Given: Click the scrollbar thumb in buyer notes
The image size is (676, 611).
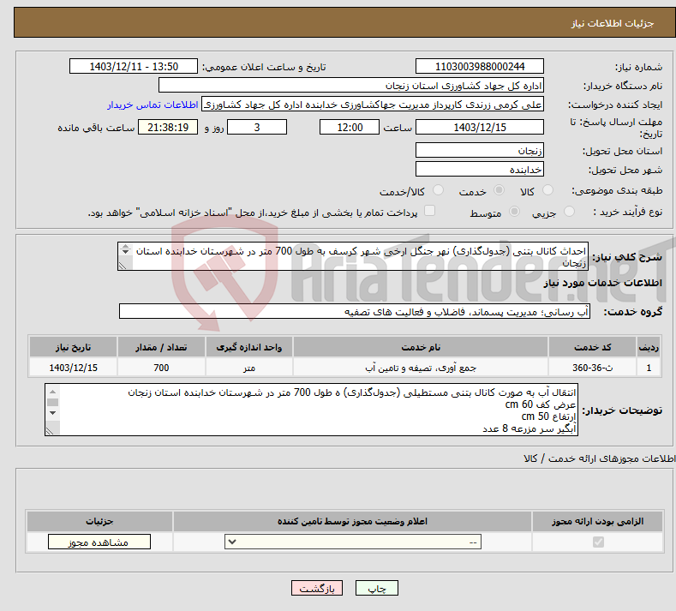Looking at the screenshot, I should pos(52,402).
